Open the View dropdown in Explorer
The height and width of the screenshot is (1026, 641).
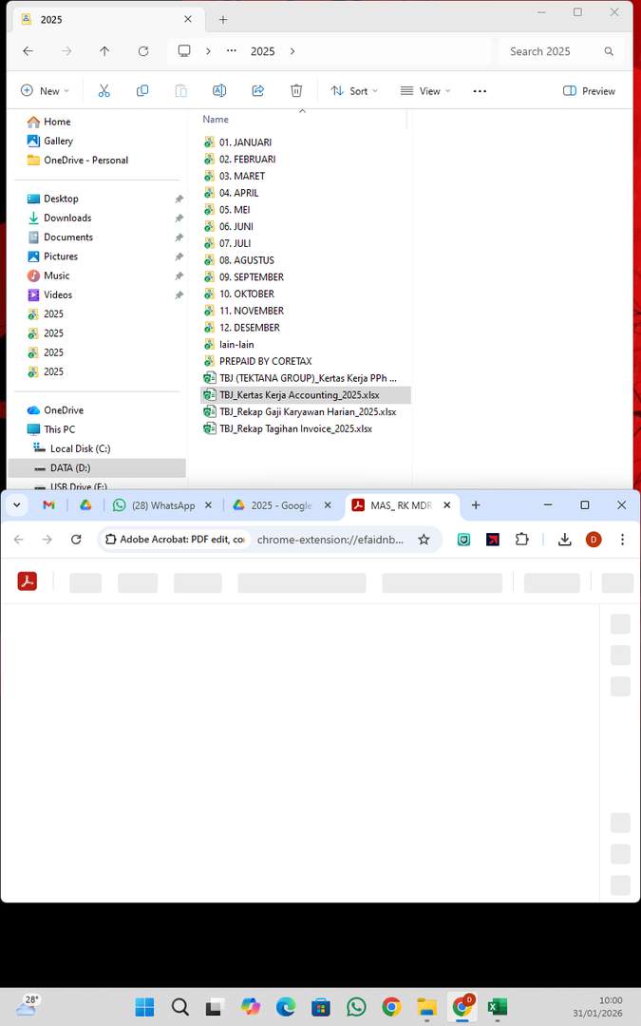click(x=425, y=91)
